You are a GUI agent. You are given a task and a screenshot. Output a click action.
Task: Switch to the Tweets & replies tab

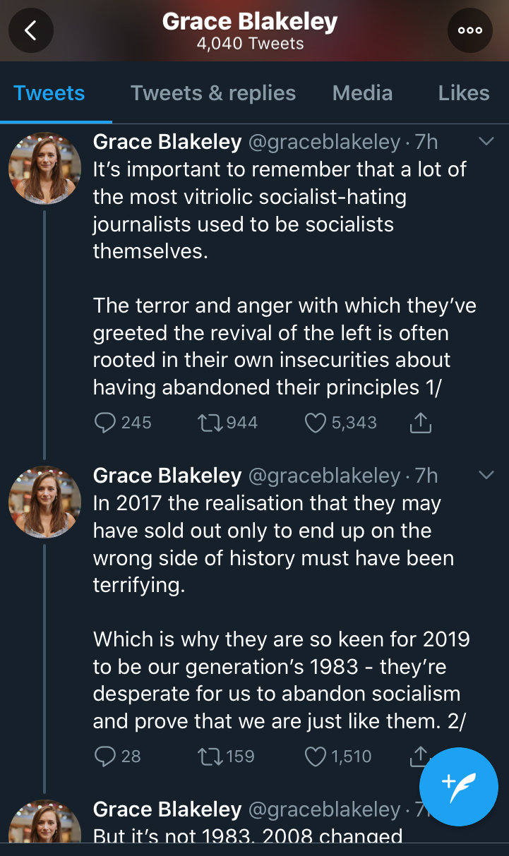coord(213,93)
